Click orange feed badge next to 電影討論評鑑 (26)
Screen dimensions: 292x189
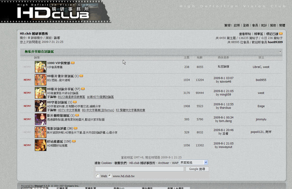[x=75, y=128]
